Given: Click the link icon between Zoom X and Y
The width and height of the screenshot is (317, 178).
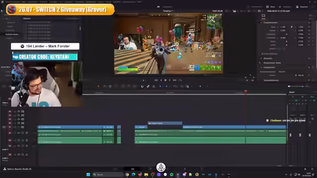Looking at the screenshot, I should [292, 27].
